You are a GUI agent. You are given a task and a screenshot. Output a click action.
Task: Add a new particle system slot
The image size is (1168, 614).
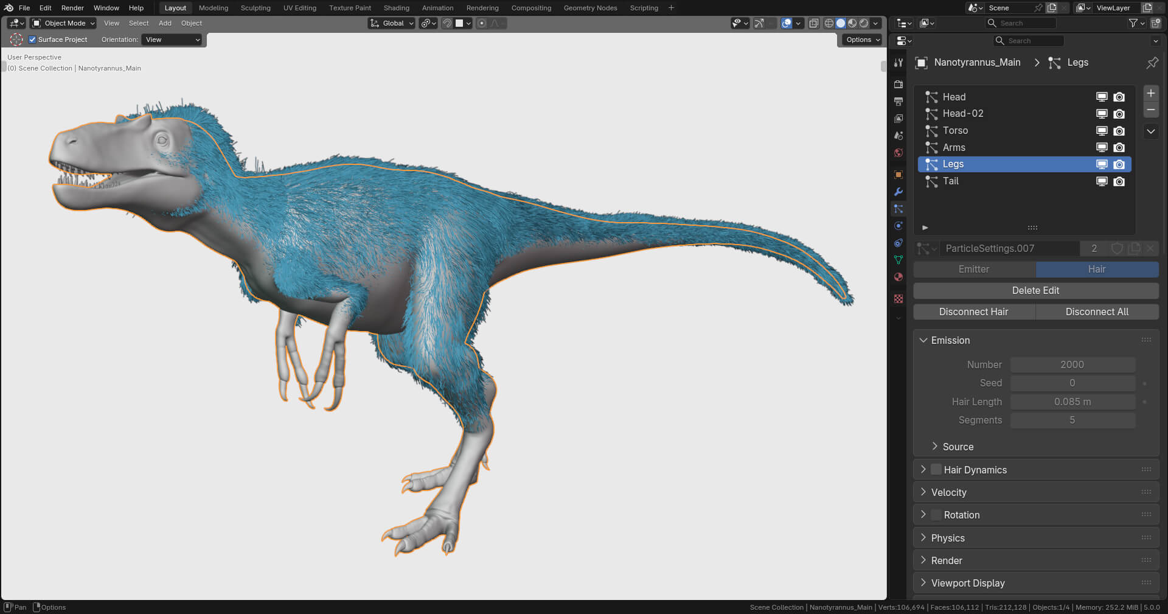(x=1151, y=93)
